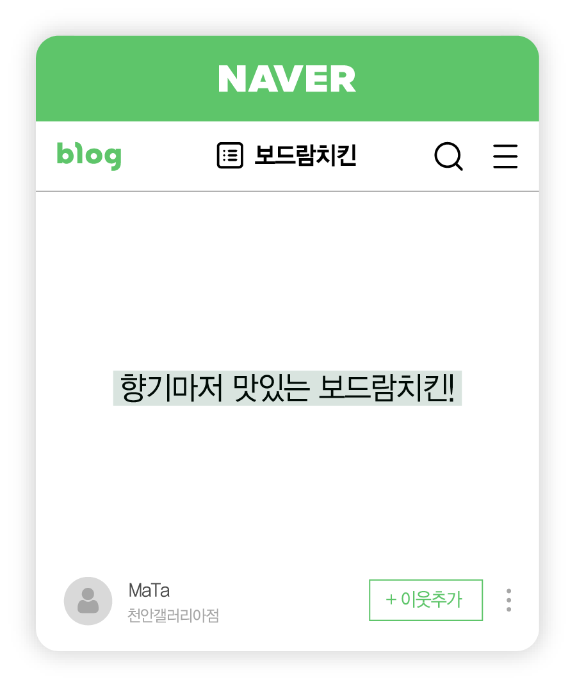Click the list icon beside 보드람치킨
577x689 pixels.
[230, 156]
